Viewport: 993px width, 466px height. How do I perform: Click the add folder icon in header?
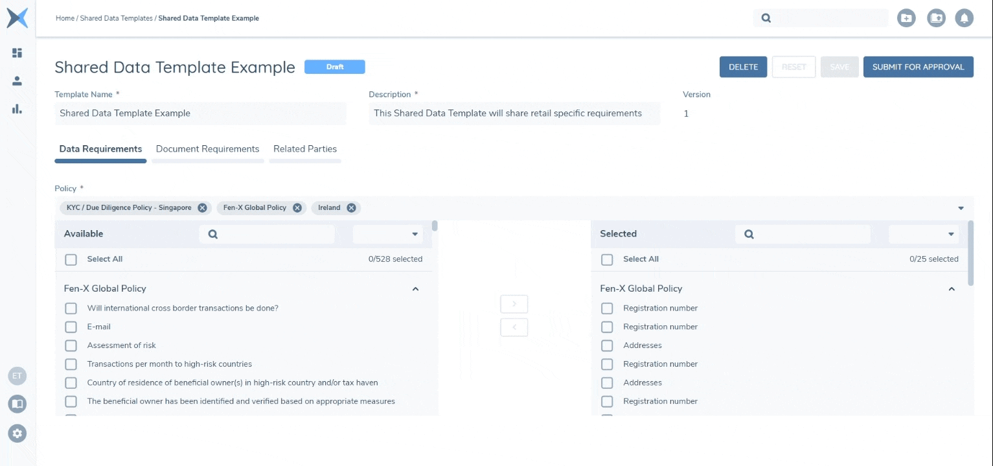click(906, 18)
